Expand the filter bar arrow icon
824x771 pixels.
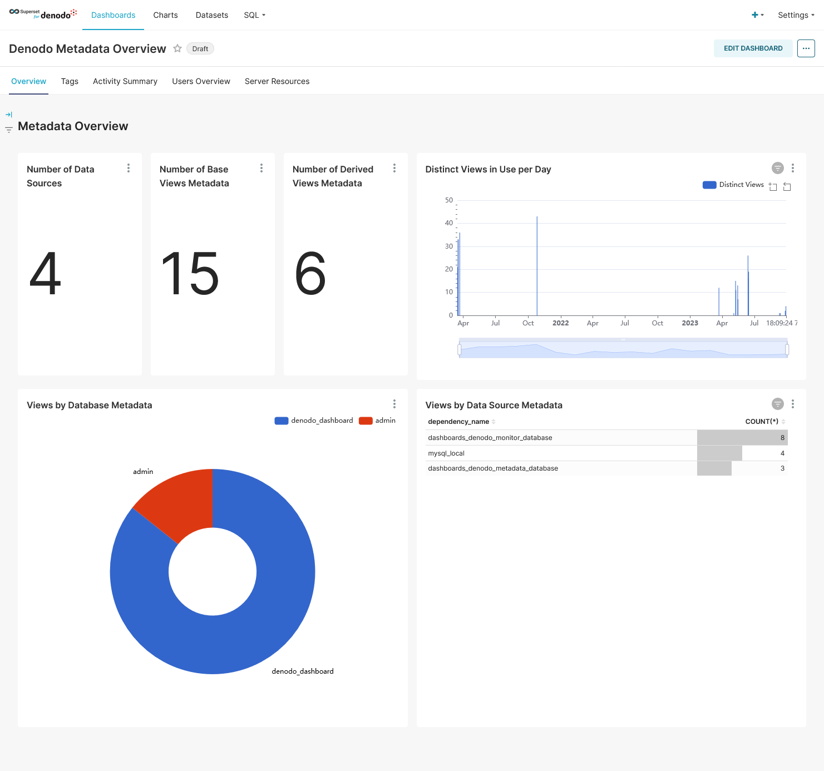(9, 115)
